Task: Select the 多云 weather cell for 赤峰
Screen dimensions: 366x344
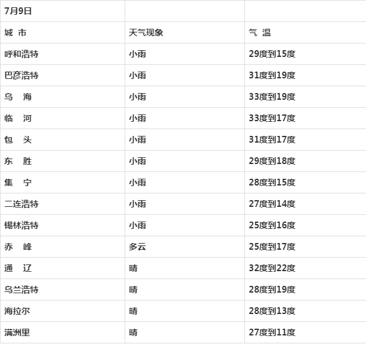Action: pos(185,247)
